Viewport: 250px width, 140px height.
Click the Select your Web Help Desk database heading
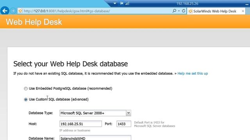[70, 64]
